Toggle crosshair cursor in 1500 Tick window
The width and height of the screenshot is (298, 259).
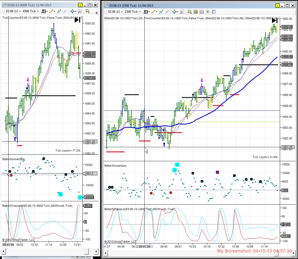174,12
